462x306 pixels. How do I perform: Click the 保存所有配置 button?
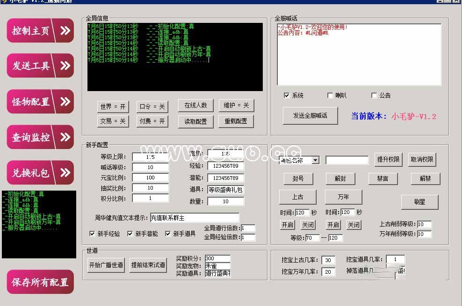coord(40,282)
